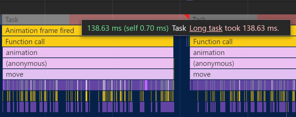Click the lone purple sliver at bottom right
Viewport: 296px width, 117px height.
click(x=286, y=115)
